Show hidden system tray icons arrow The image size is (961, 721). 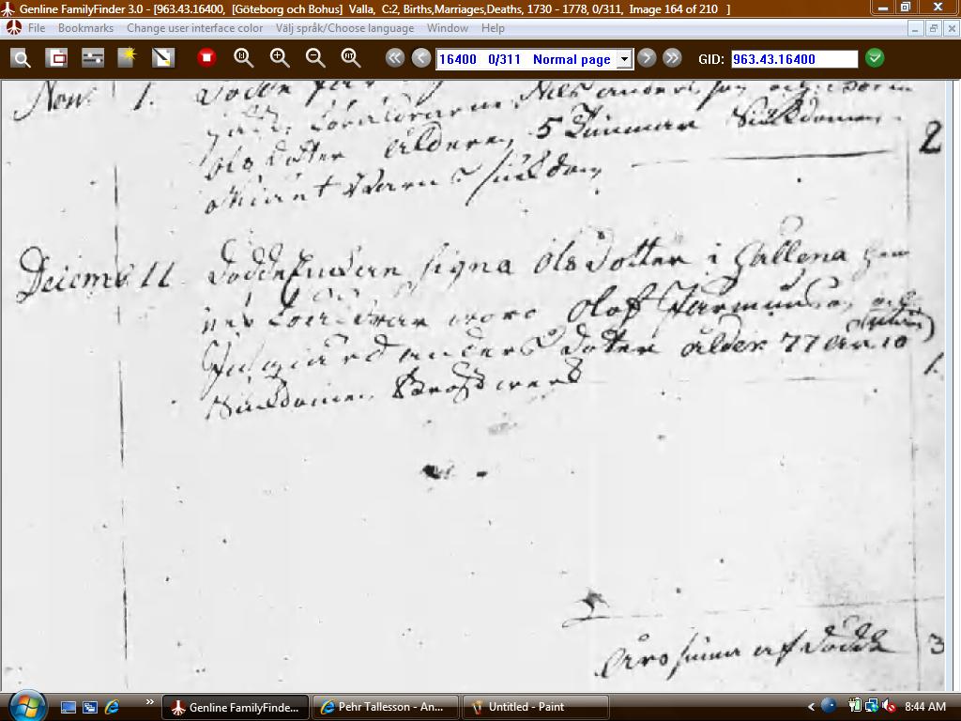[x=811, y=707]
